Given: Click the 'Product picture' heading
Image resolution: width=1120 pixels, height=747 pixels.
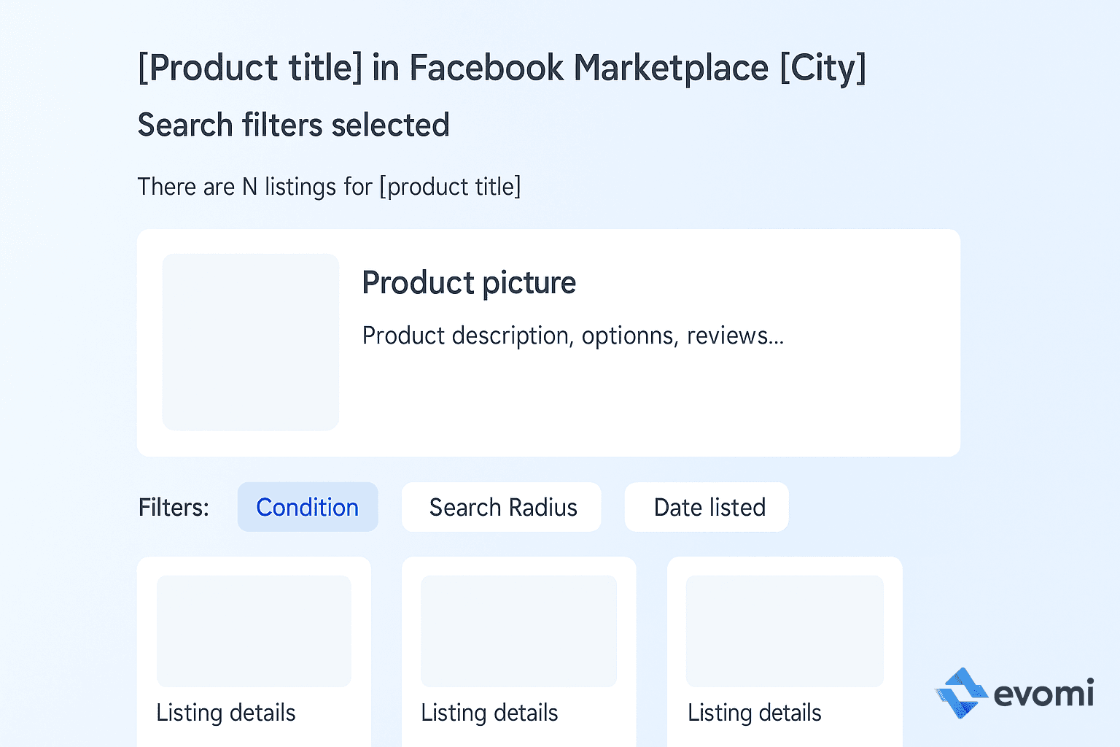Looking at the screenshot, I should 469,283.
